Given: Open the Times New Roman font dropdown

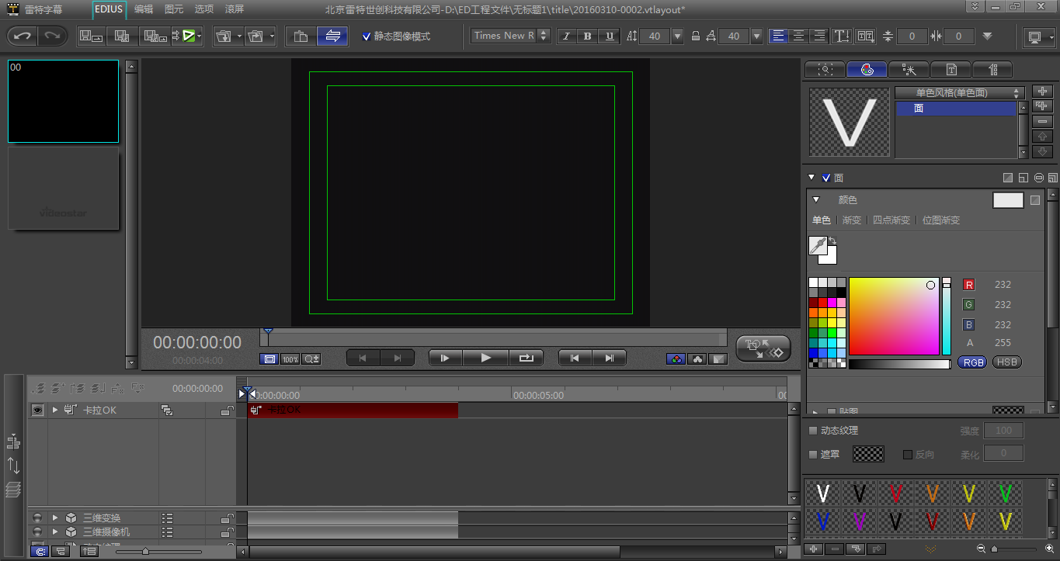Looking at the screenshot, I should (511, 36).
